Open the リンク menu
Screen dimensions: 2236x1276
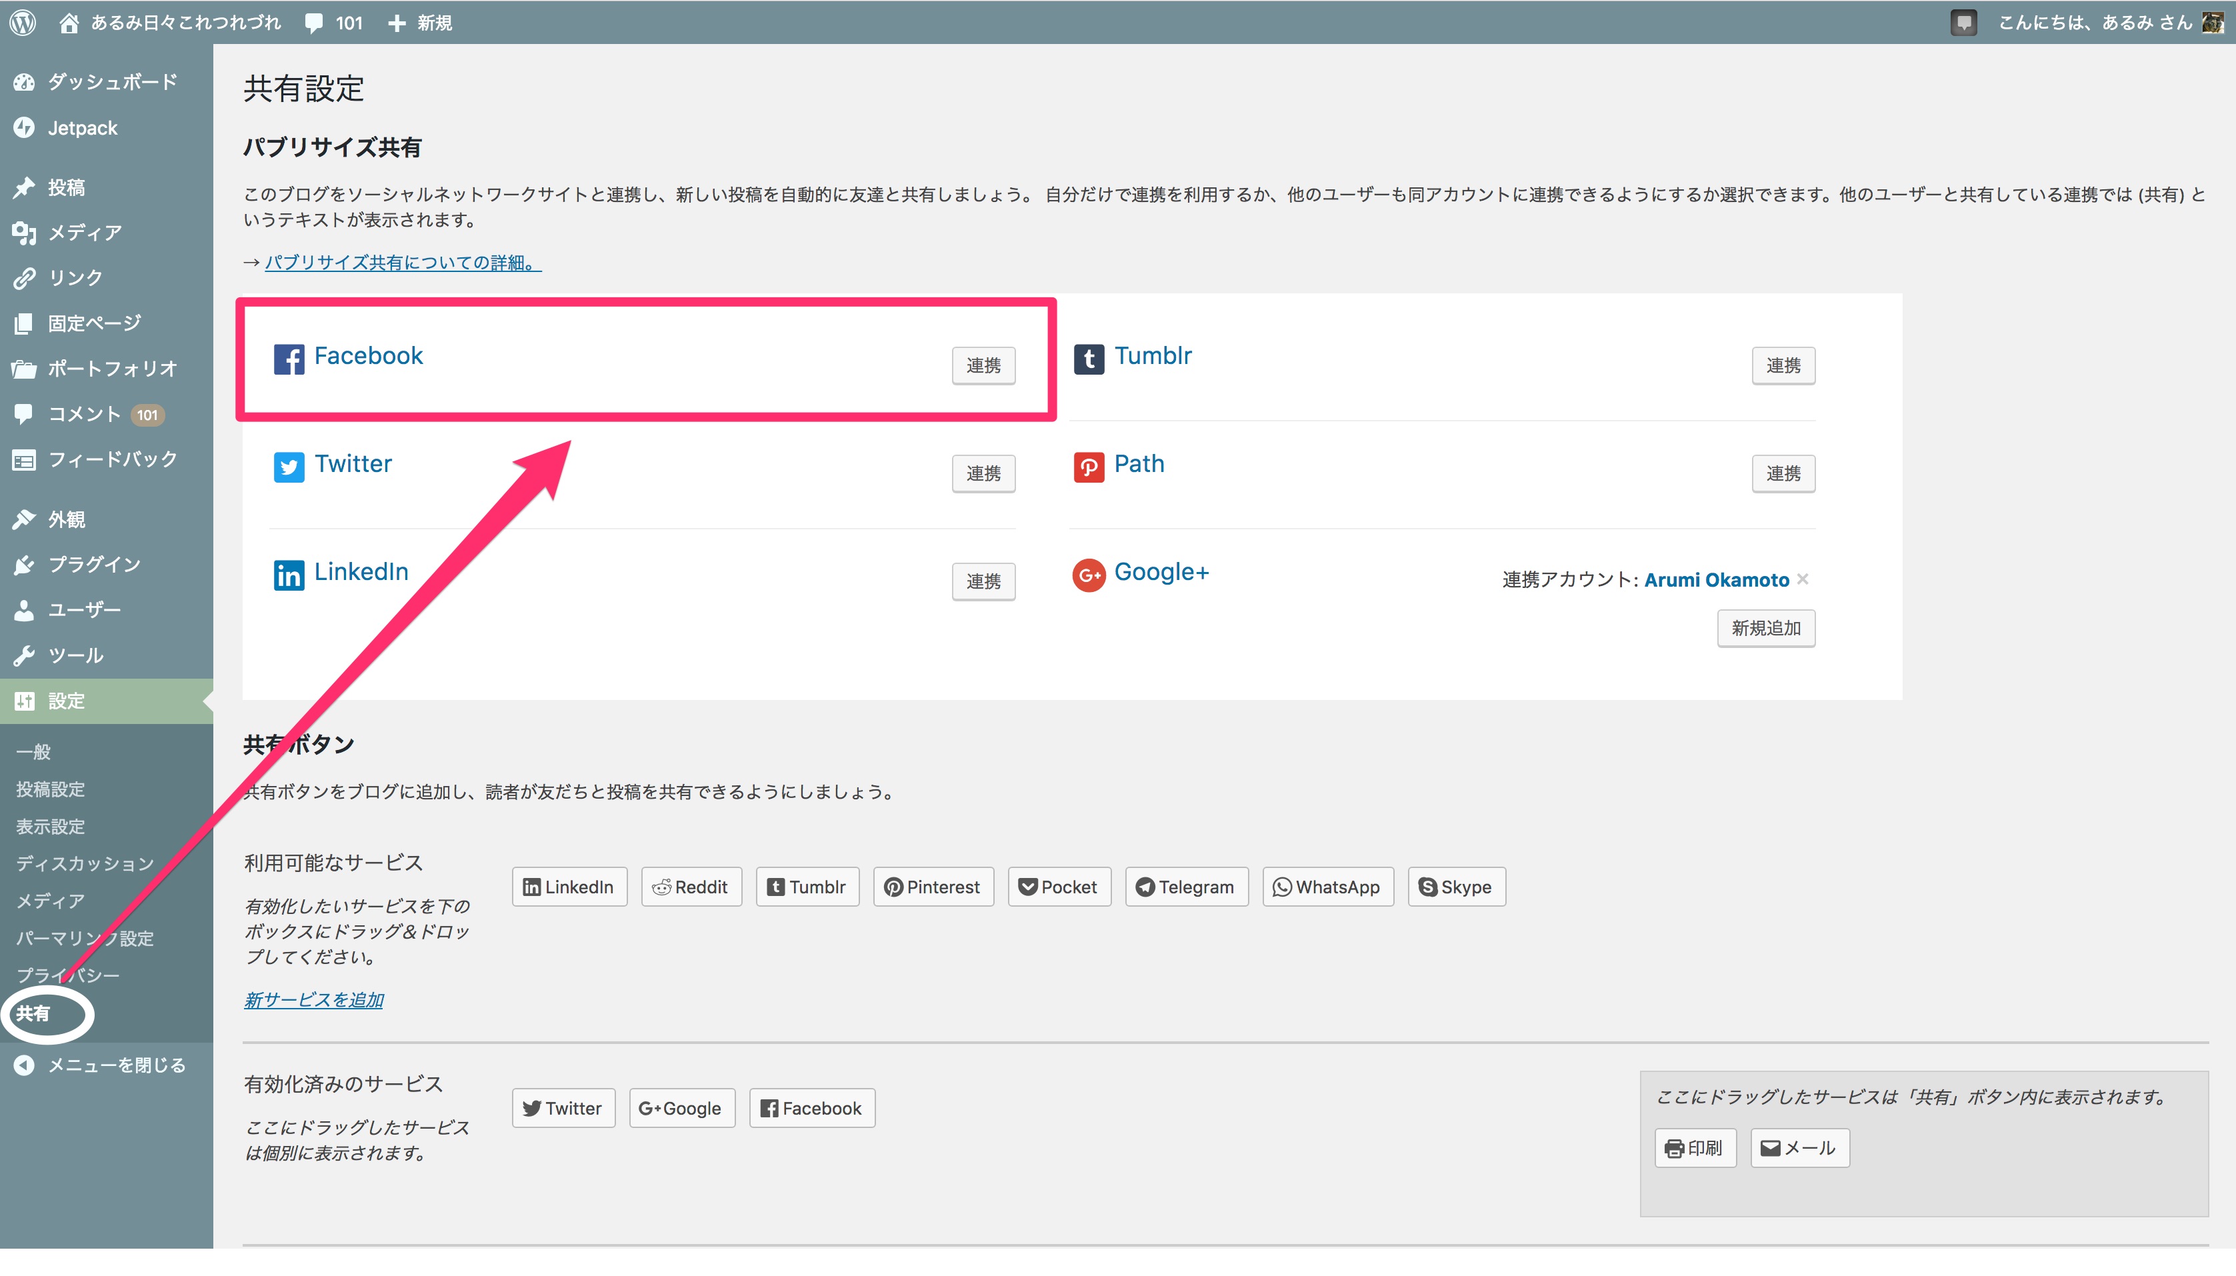tap(106, 278)
